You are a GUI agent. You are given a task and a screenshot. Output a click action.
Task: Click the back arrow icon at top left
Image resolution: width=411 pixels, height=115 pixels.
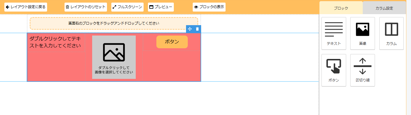click(x=8, y=7)
